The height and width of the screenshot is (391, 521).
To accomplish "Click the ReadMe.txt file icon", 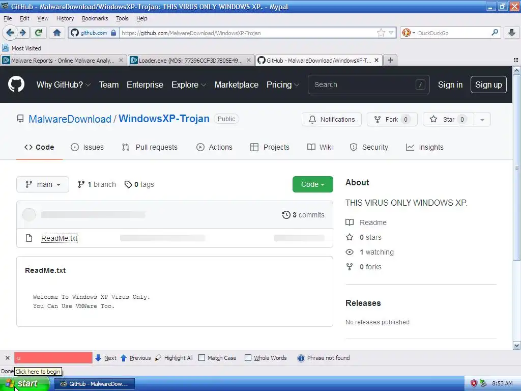I will coord(29,238).
